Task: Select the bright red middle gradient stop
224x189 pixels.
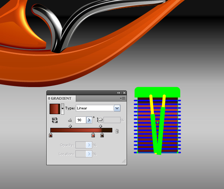Action: [x=93, y=135]
